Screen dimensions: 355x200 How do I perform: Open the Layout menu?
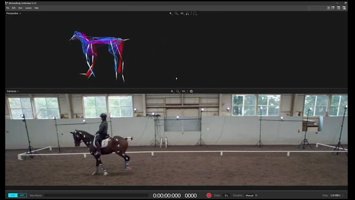tap(28, 8)
